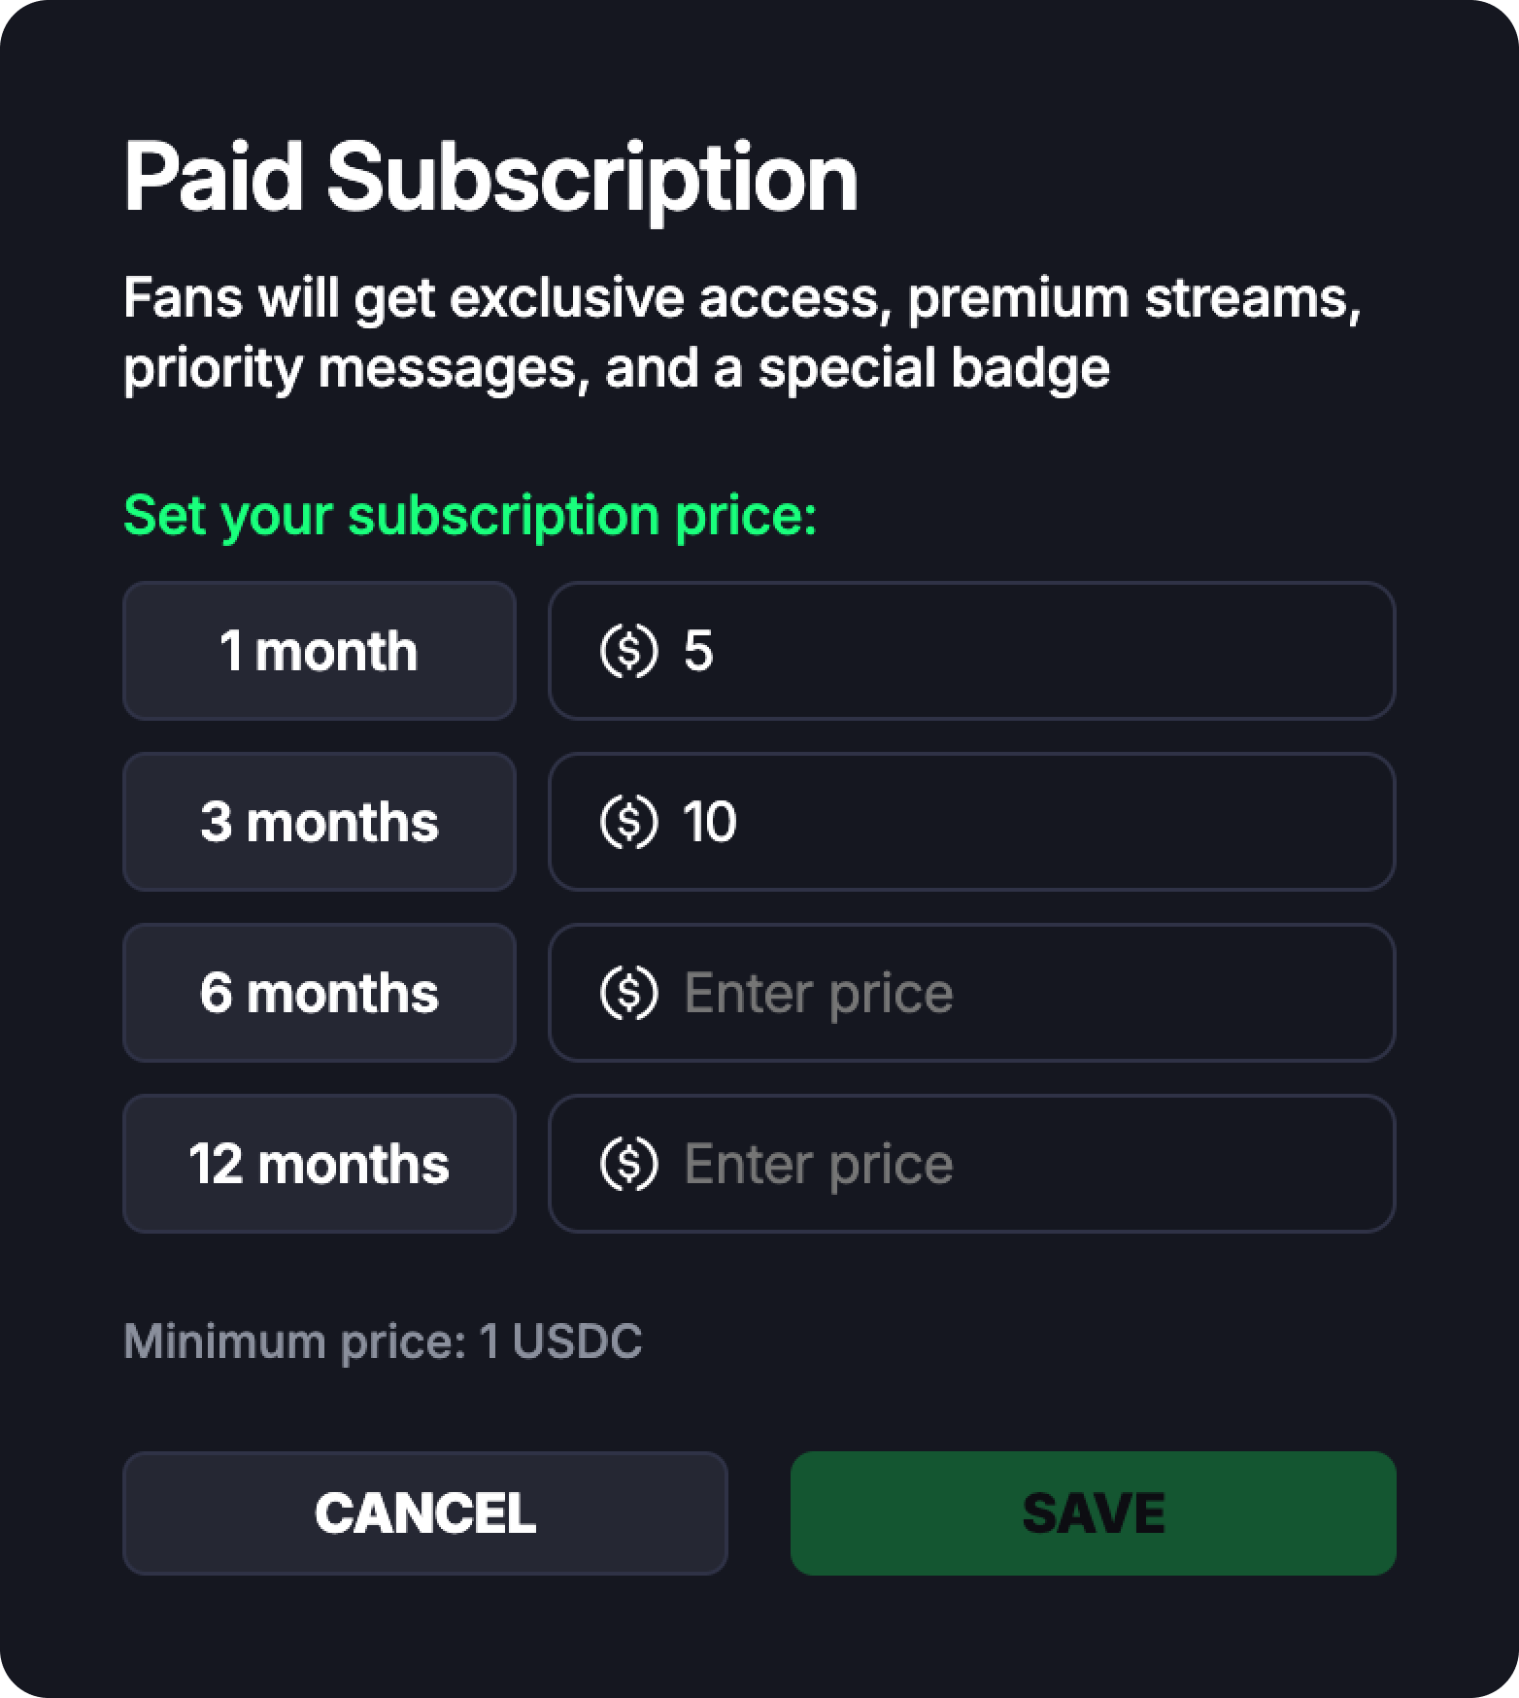Click the value 5 in the price field
The width and height of the screenshot is (1519, 1698).
tap(698, 651)
